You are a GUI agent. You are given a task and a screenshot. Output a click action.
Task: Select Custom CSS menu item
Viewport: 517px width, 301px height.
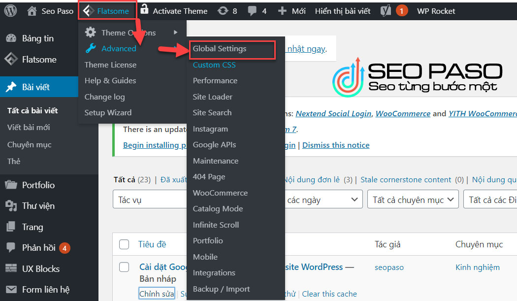click(x=214, y=65)
